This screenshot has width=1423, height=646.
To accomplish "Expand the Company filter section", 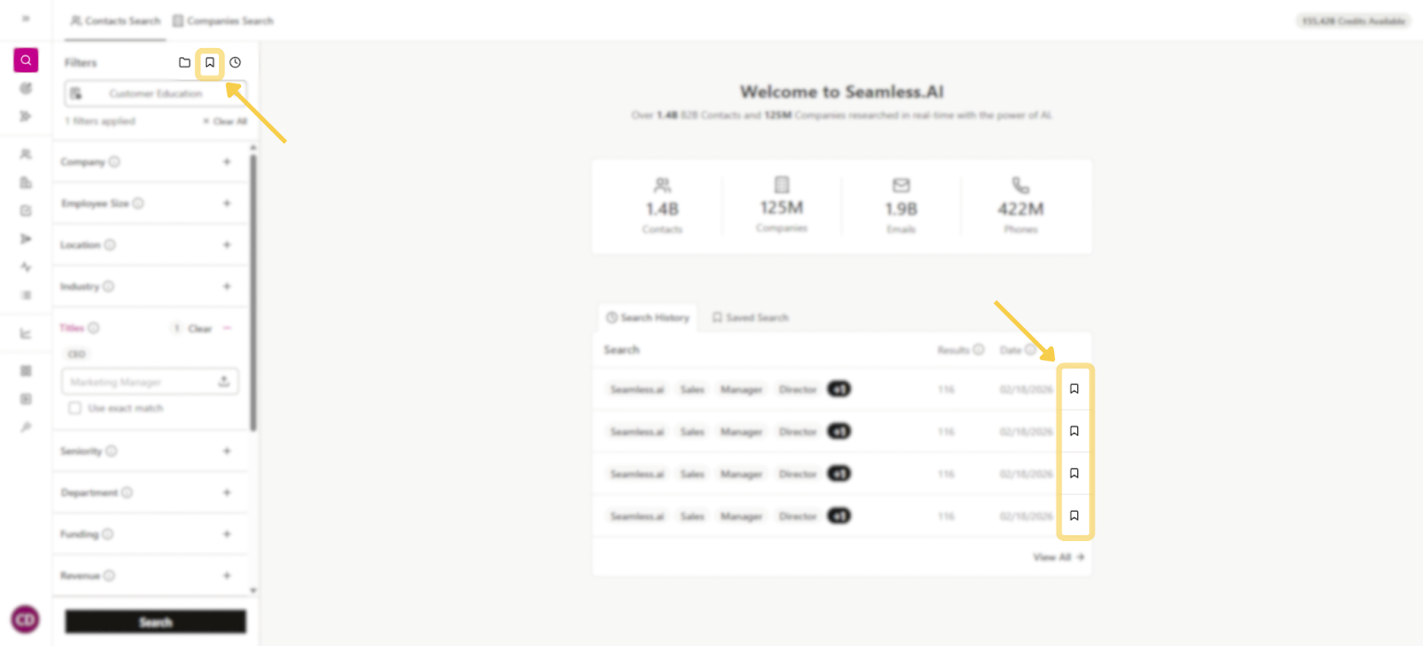I will [x=227, y=162].
